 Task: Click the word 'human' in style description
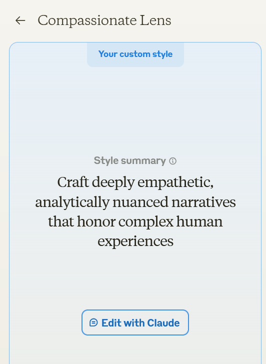tap(199, 221)
